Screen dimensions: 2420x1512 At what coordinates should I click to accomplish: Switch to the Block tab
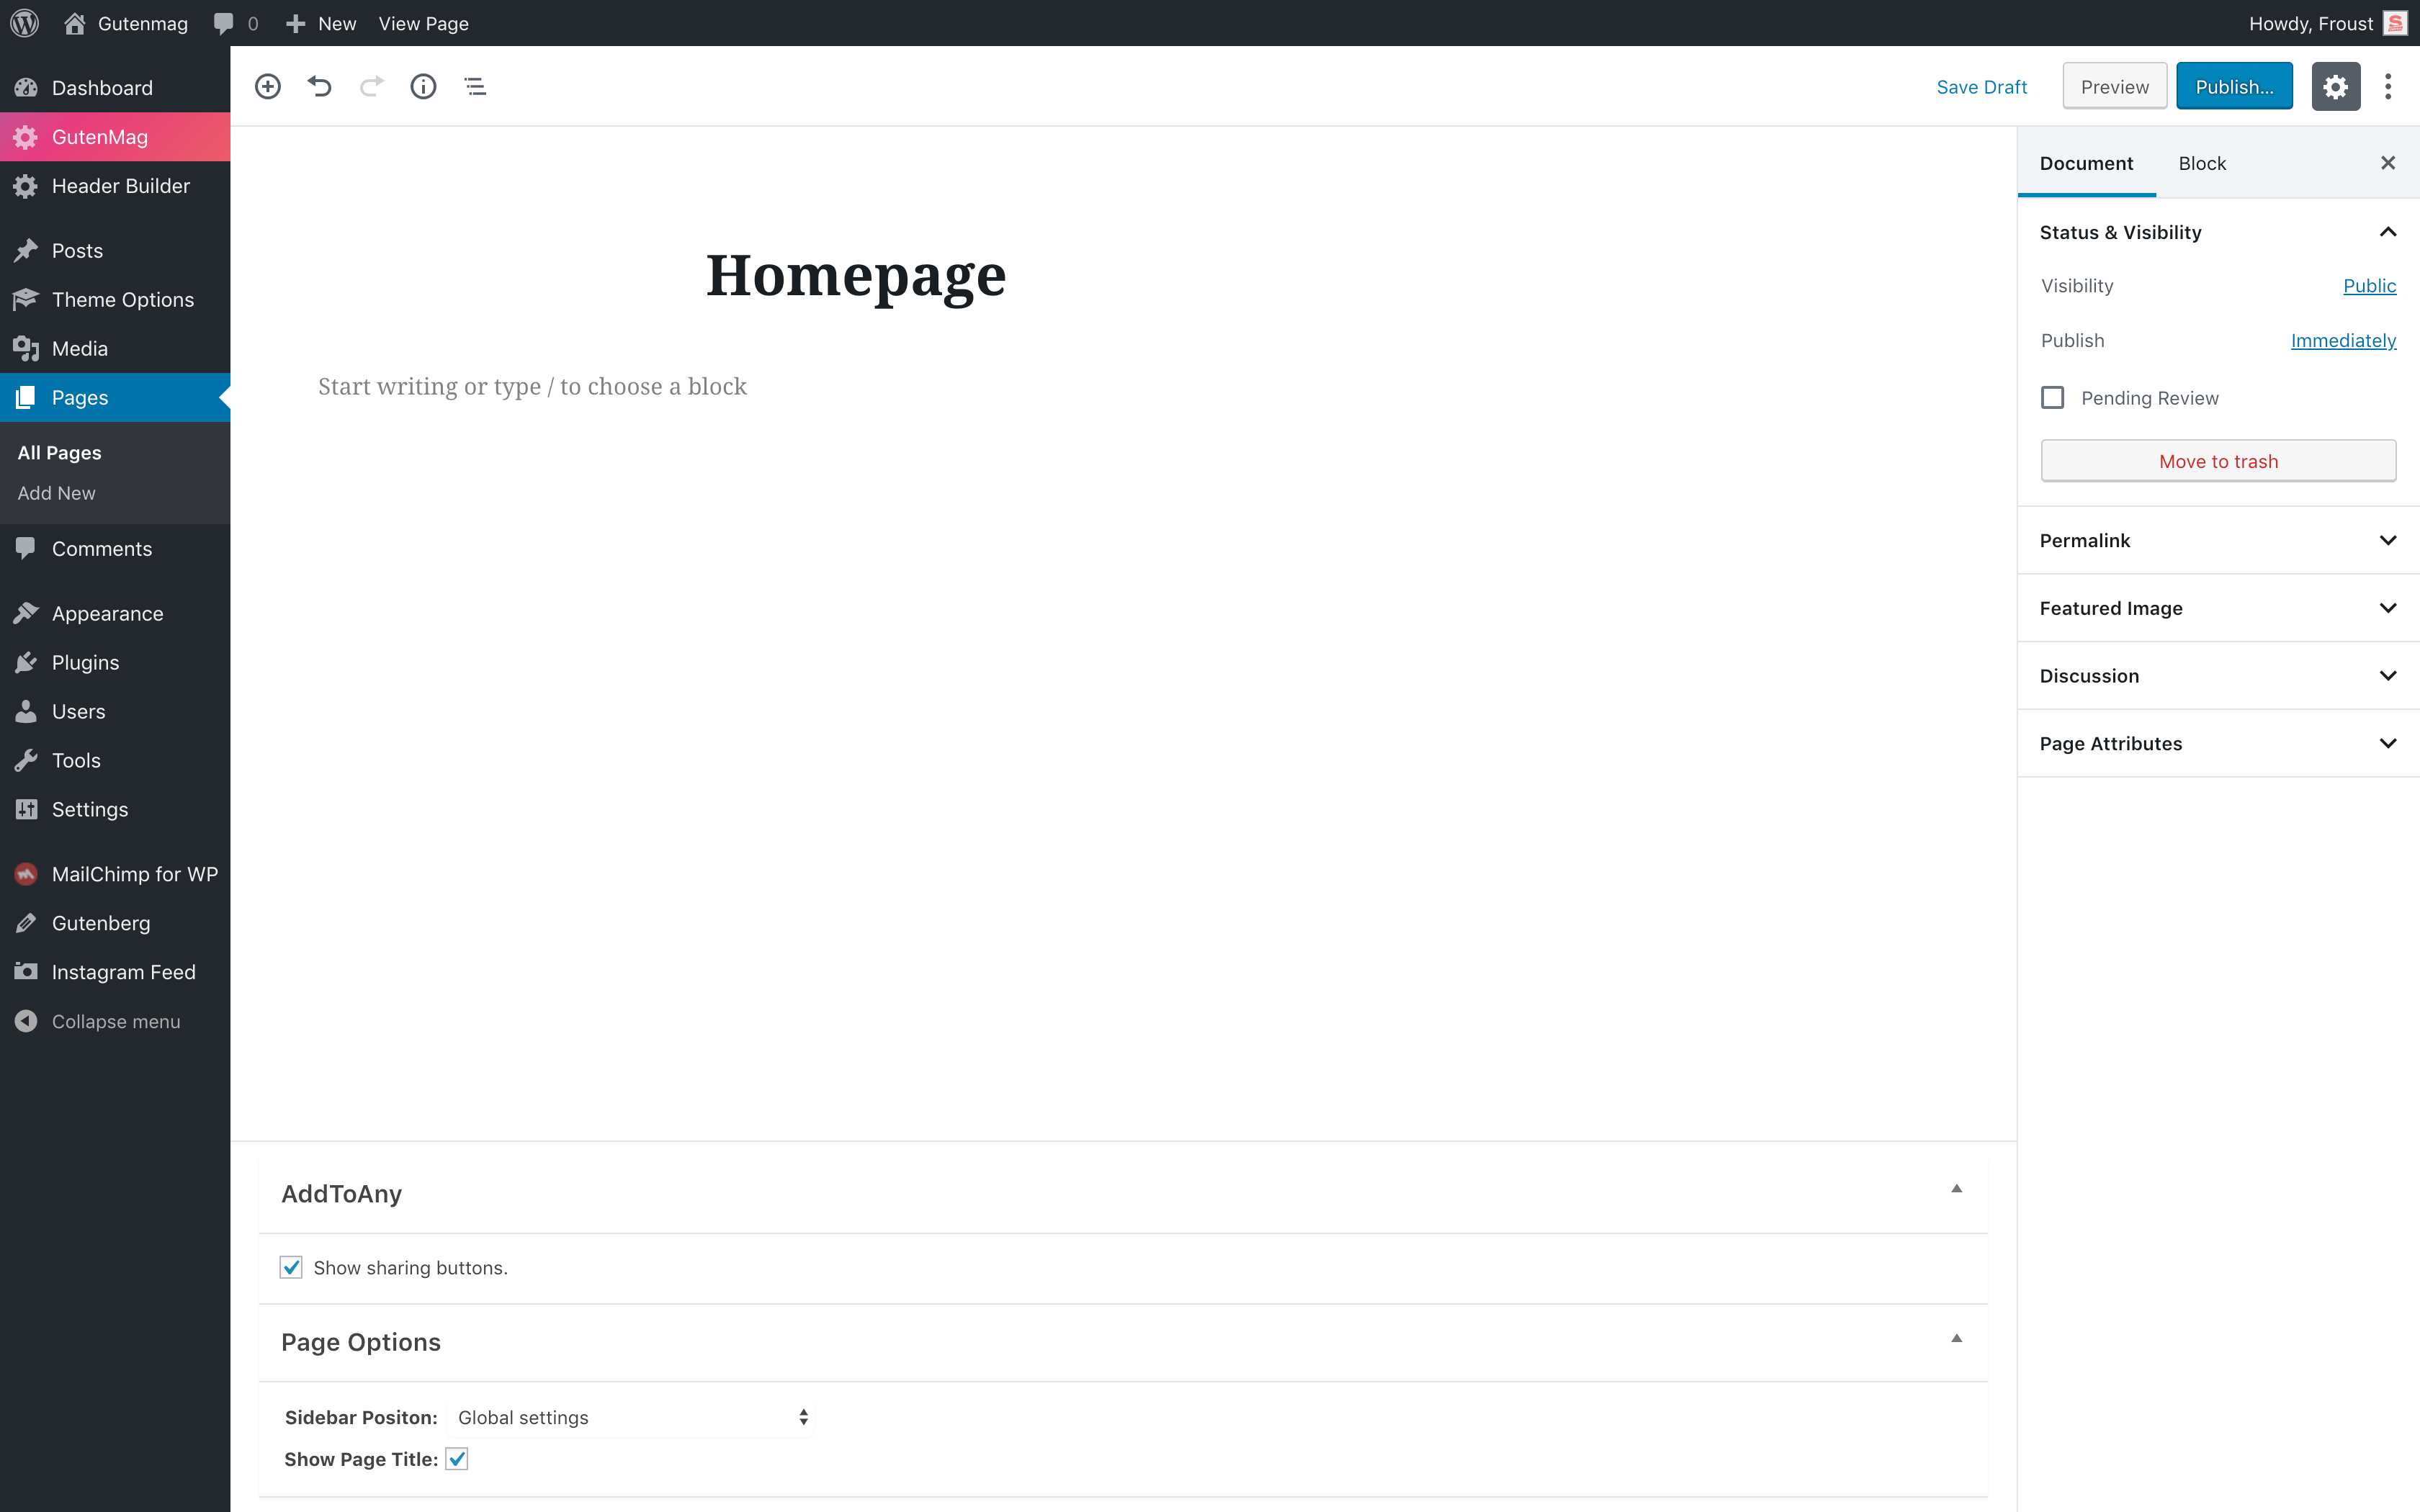(2201, 163)
